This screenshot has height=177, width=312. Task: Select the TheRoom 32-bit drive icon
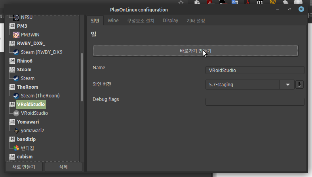click(x=12, y=87)
